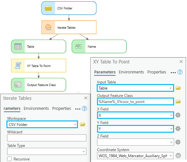Open the X Field gear settings icon
This screenshot has width=187, height=162.
(178, 115)
